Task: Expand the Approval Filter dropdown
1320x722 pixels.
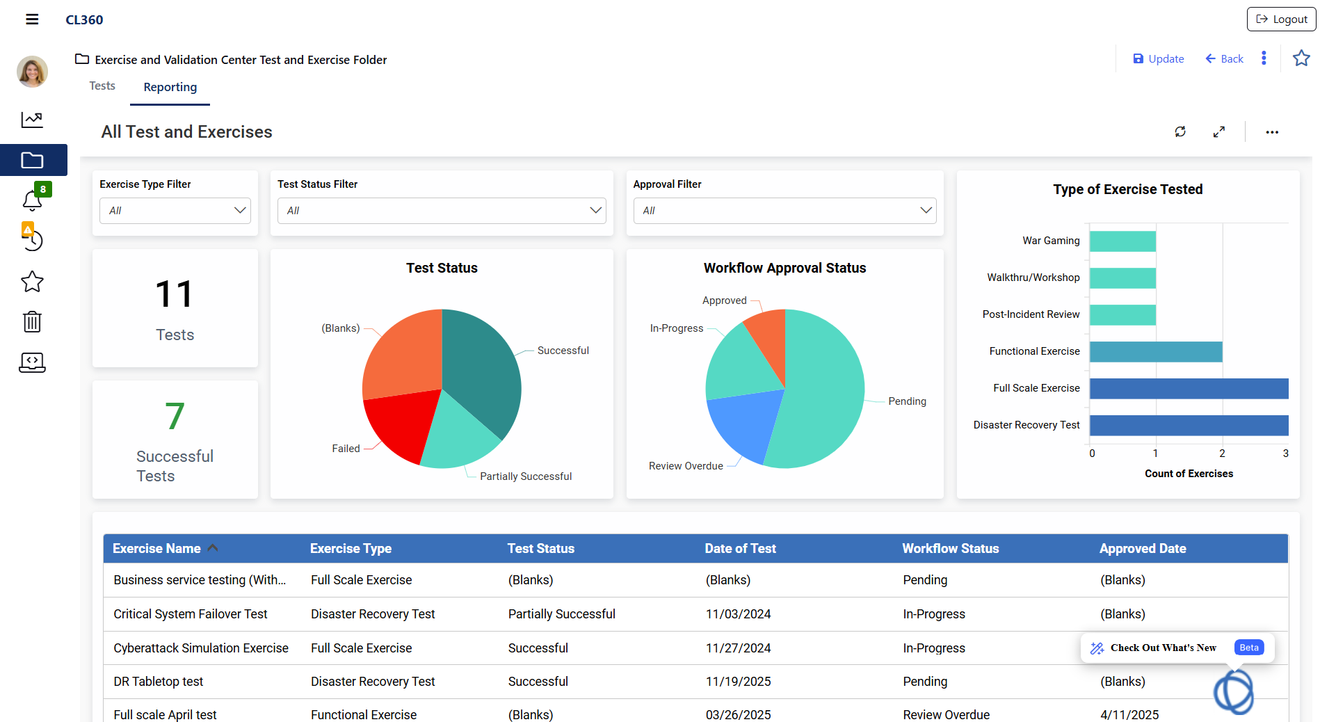Action: (x=784, y=211)
